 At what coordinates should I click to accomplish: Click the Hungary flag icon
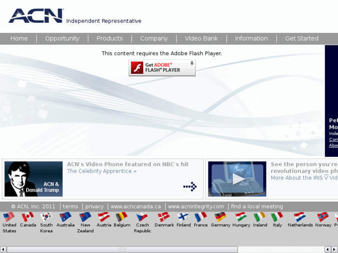click(241, 217)
